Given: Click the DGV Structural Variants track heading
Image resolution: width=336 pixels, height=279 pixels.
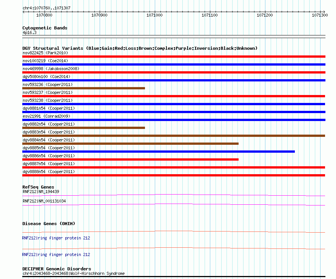Looking at the screenshot, I should 140,48.
